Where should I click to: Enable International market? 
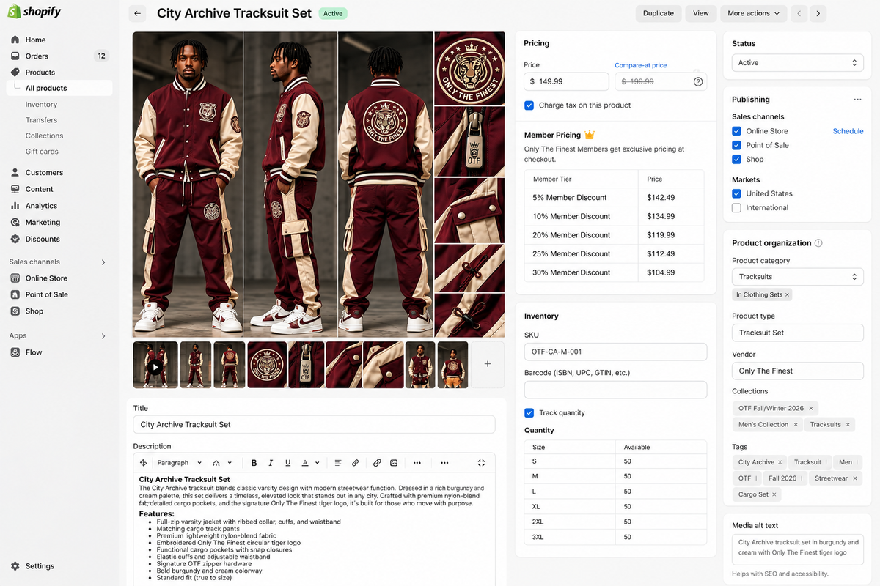click(x=737, y=208)
